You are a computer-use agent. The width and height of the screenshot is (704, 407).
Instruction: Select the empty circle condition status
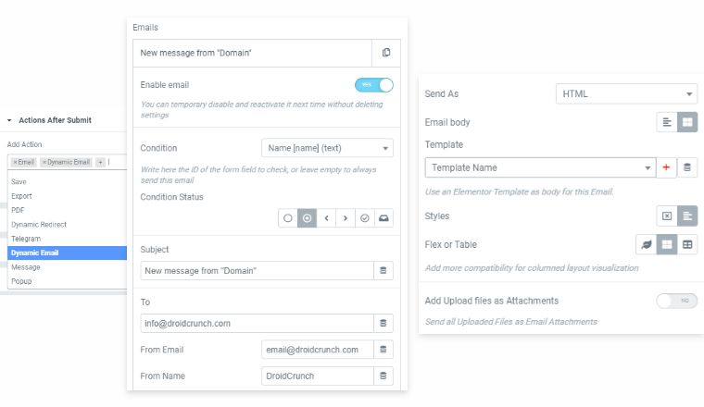pyautogui.click(x=288, y=218)
